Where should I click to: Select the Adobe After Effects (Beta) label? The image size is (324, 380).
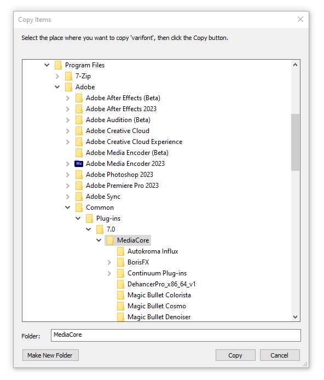point(123,98)
